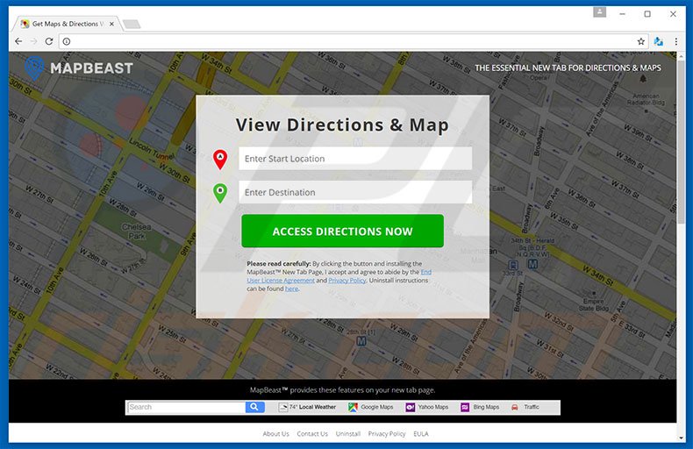Click the Yahoo Maps toolbar shortcut

coord(427,407)
